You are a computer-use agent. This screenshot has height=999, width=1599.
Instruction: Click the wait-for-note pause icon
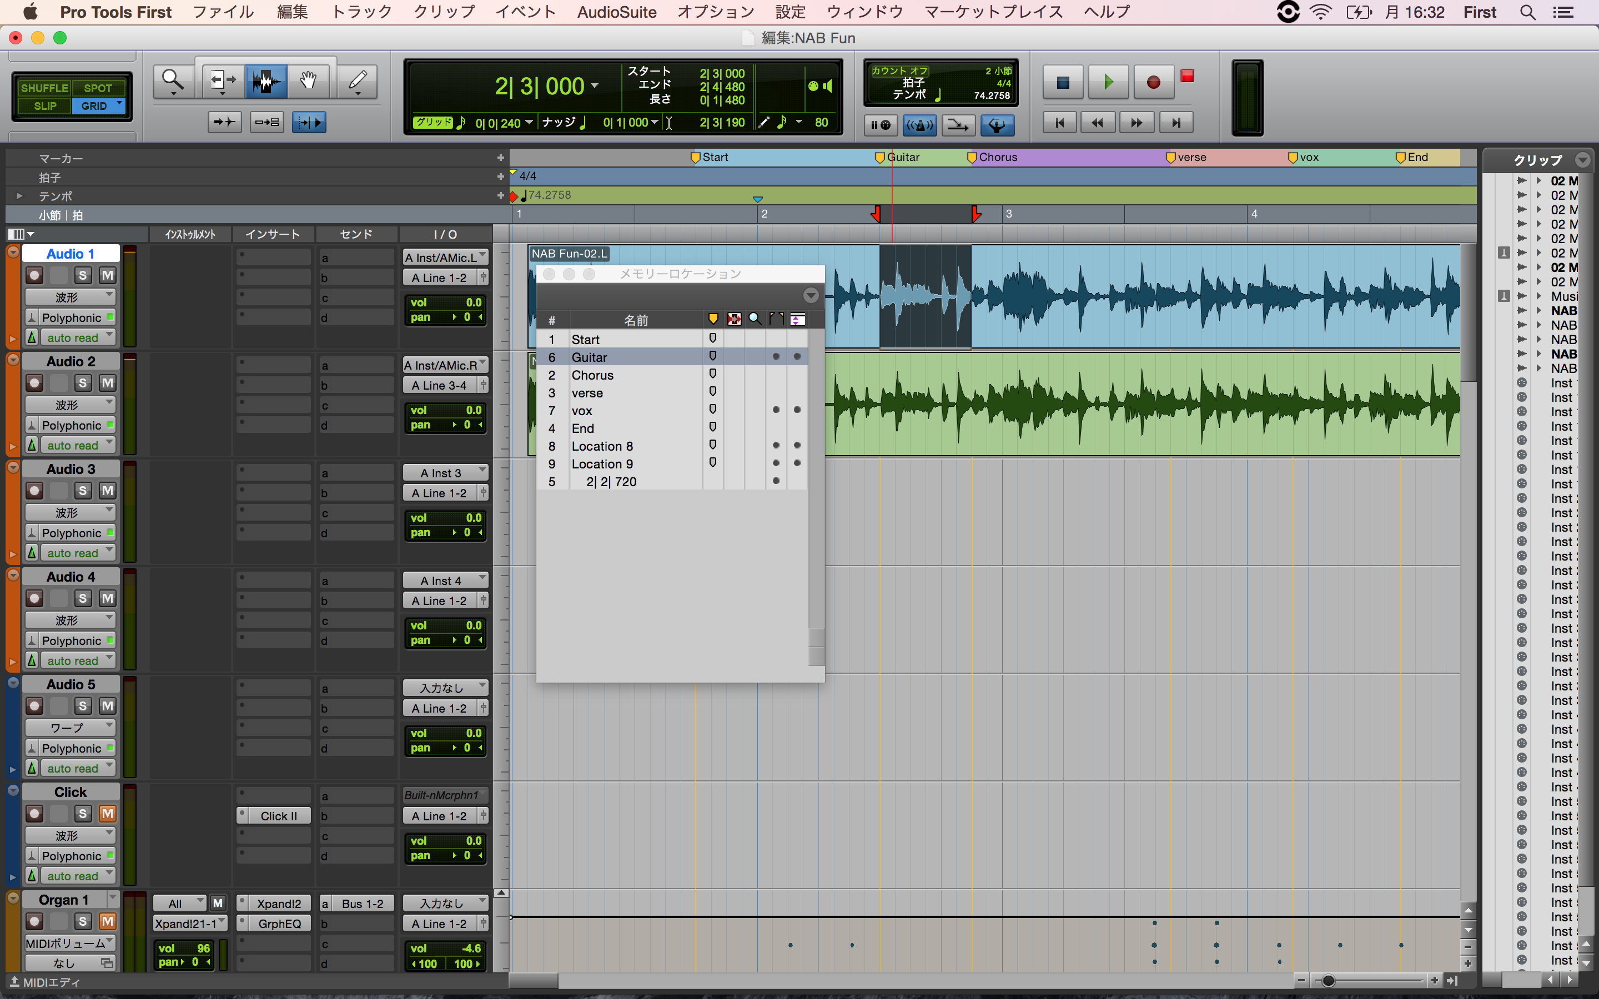point(881,125)
